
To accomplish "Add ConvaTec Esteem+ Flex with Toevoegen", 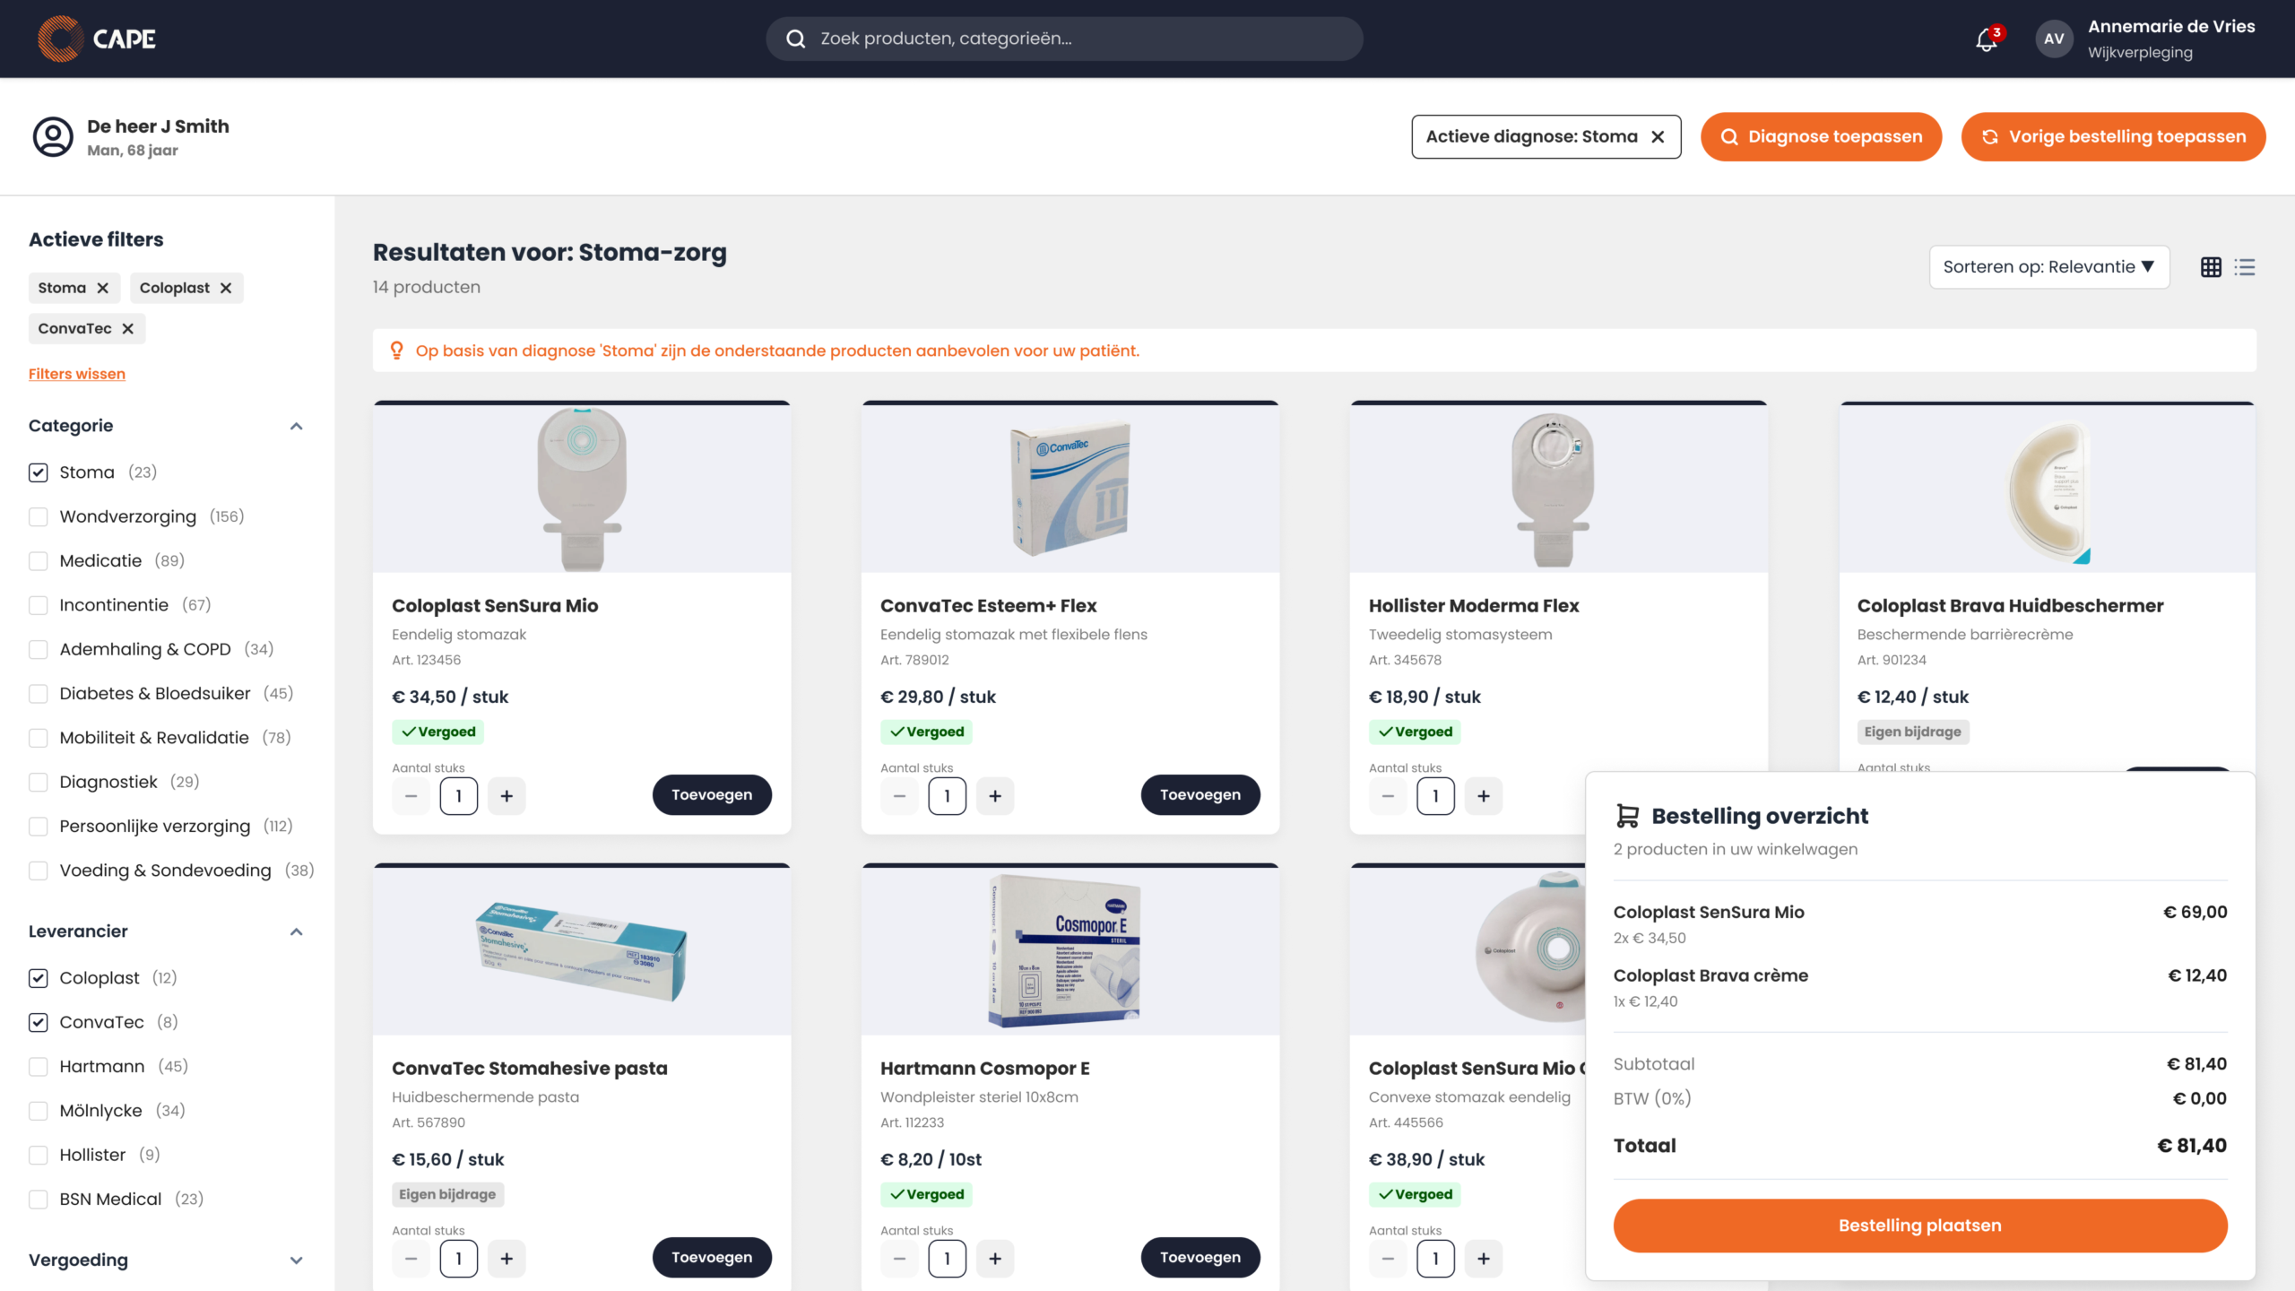I will tap(1200, 795).
